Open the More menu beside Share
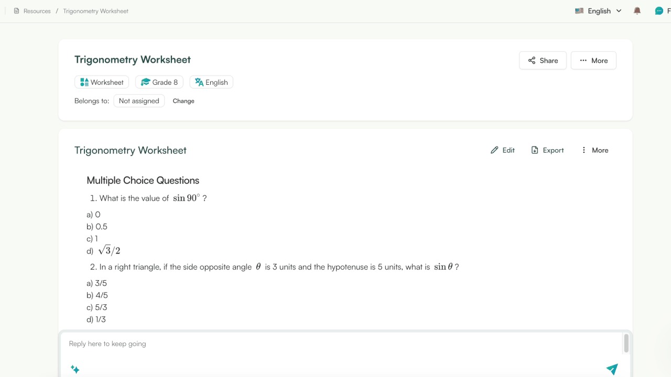This screenshot has width=671, height=377. 593,60
